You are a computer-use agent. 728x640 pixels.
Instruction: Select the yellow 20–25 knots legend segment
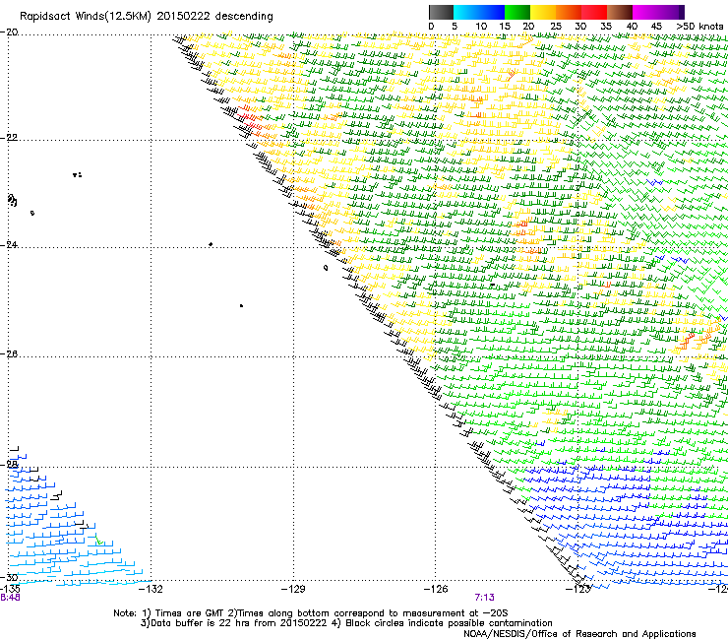(543, 12)
